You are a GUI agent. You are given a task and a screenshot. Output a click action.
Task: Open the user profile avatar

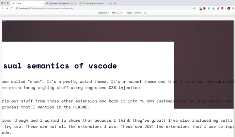[x=229, y=8]
